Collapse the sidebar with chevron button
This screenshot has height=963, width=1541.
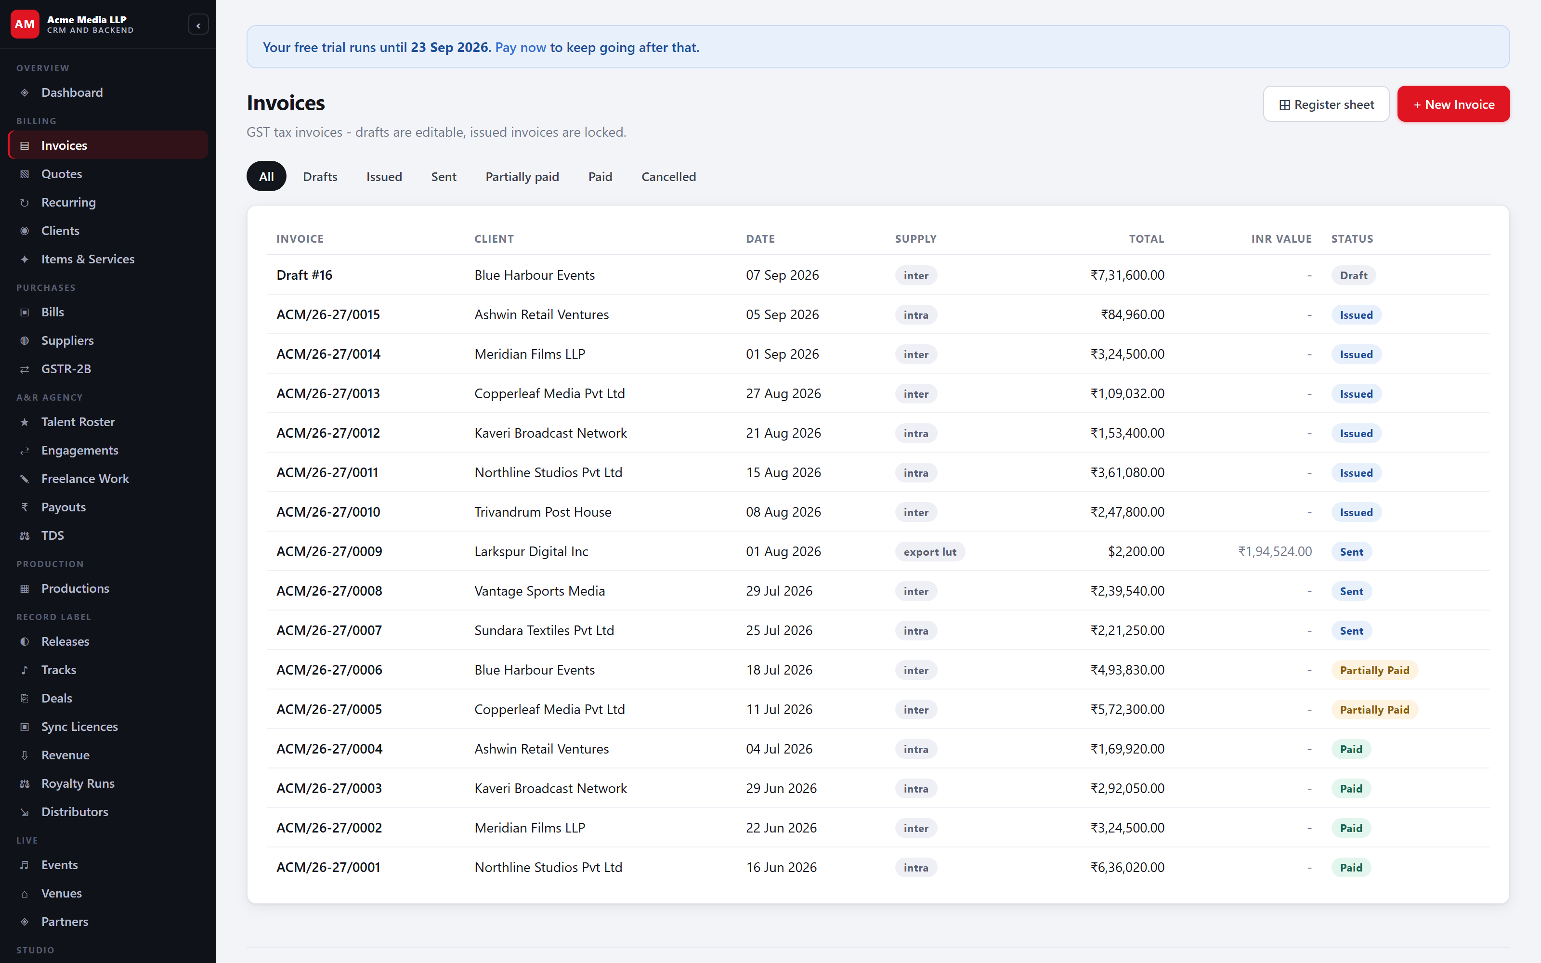tap(198, 25)
